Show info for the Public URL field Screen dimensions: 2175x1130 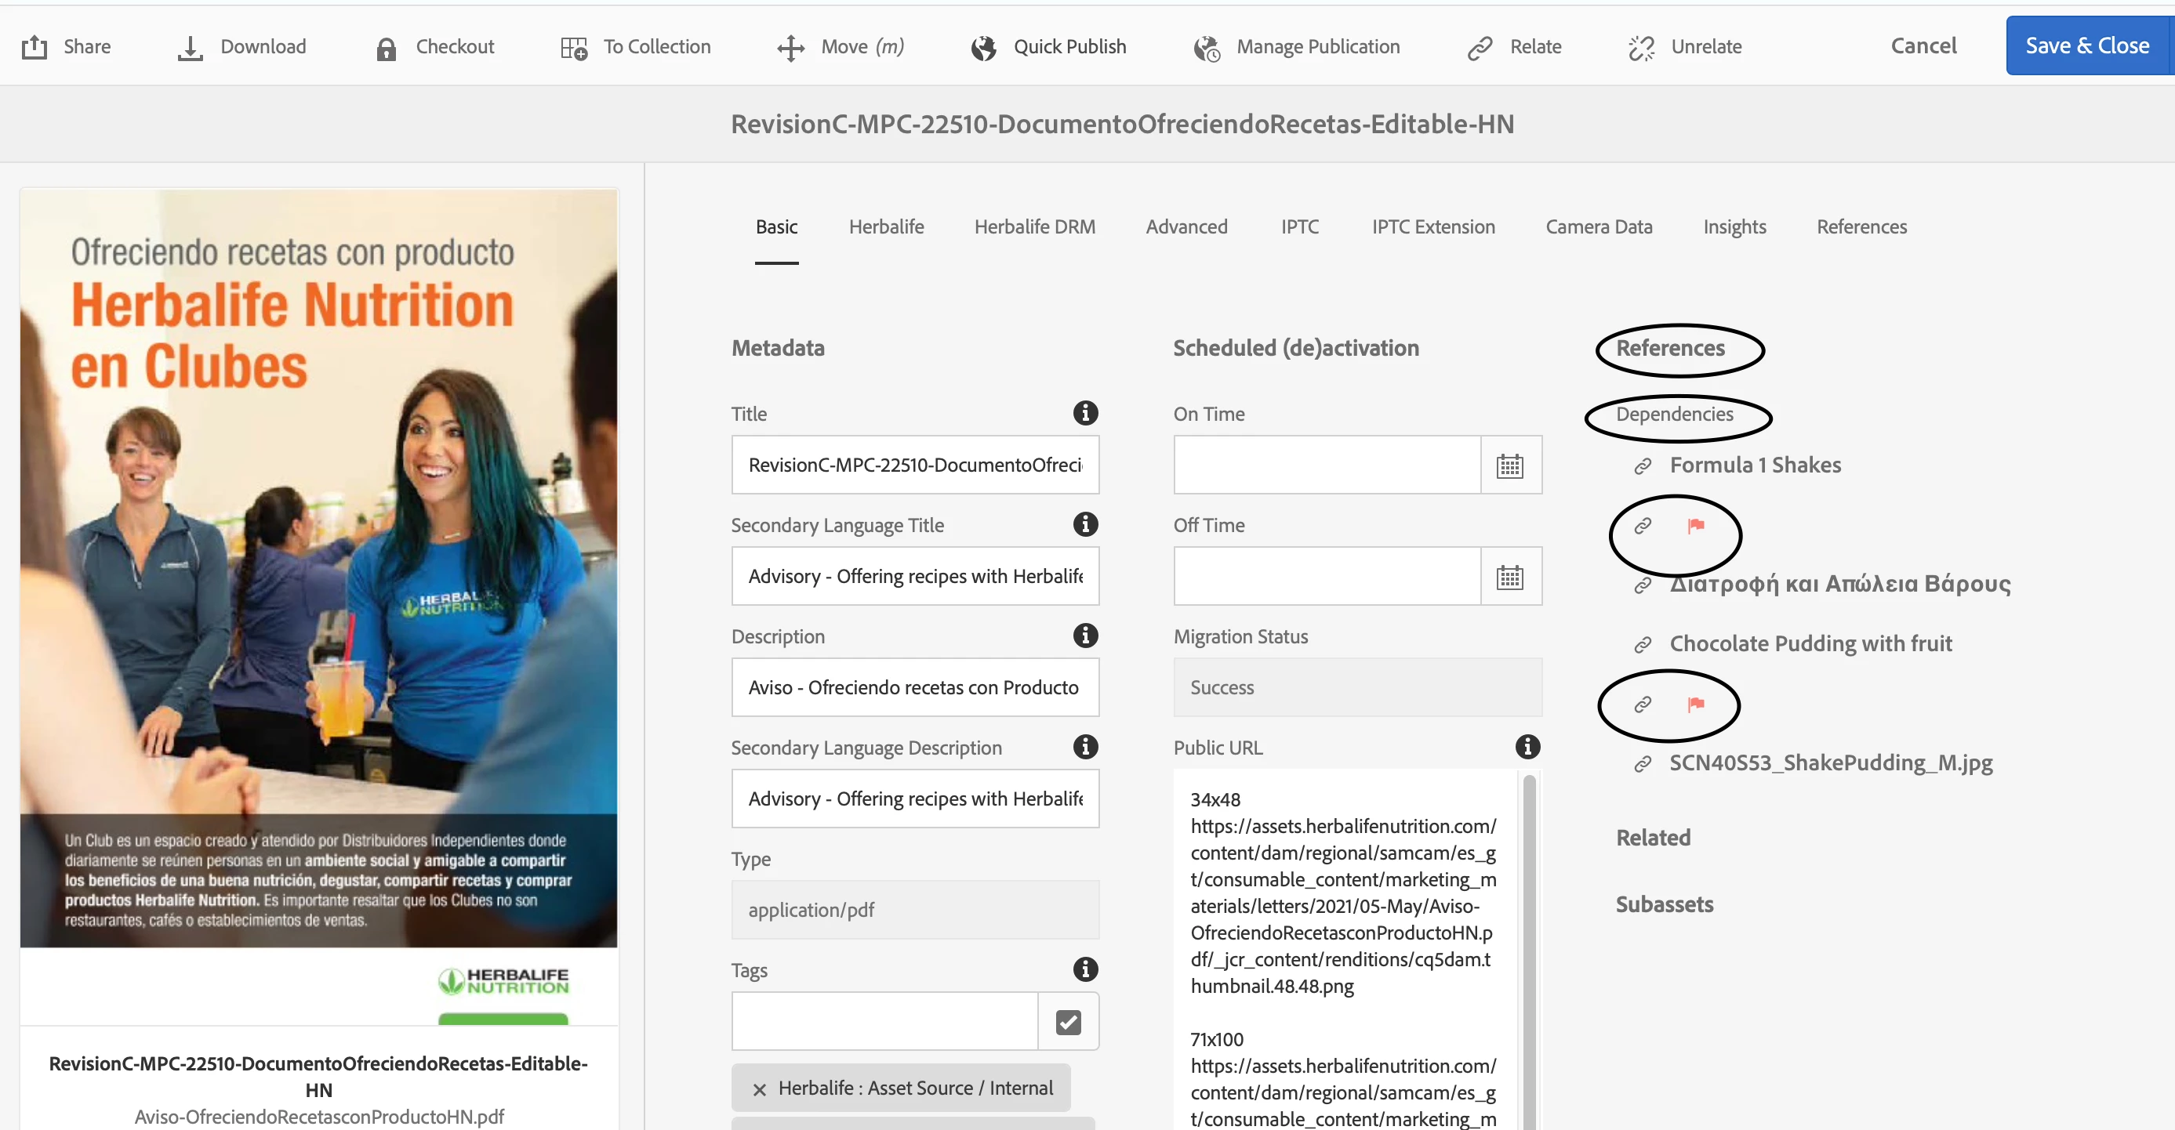1527,746
